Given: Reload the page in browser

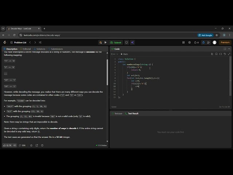Looking at the screenshot, I should coord(14,35).
